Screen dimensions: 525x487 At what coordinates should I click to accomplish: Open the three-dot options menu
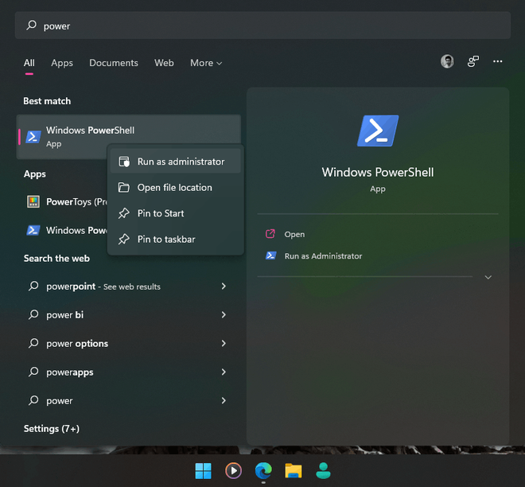click(x=497, y=61)
